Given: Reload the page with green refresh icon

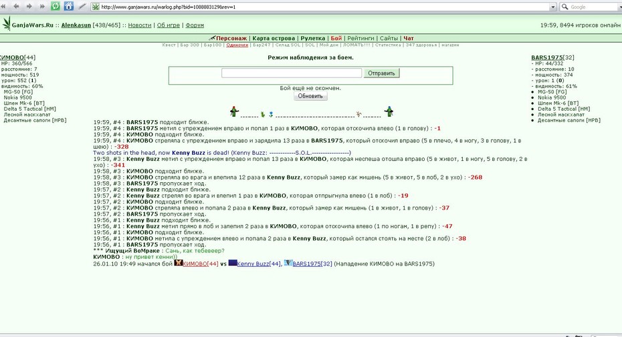Looking at the screenshot, I should (x=55, y=6).
